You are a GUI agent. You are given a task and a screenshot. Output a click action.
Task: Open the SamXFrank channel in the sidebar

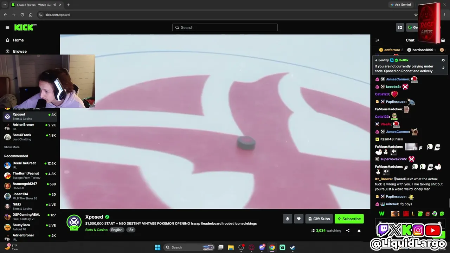coord(30,137)
